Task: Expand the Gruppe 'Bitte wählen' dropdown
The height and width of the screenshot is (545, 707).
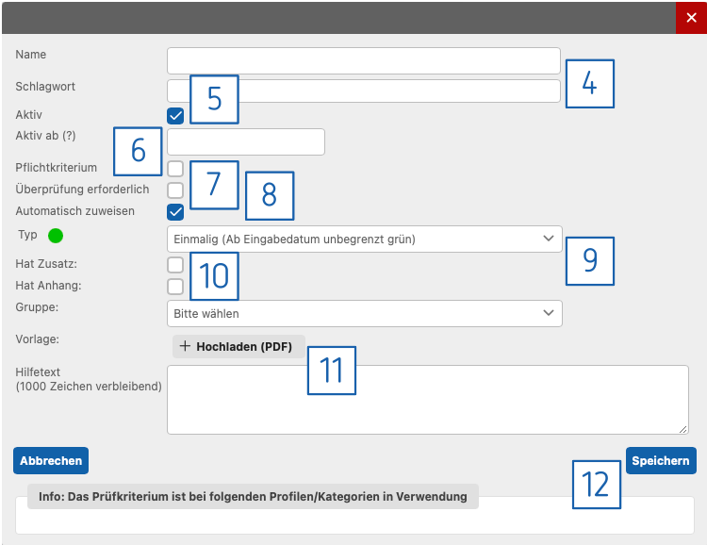Action: (x=364, y=313)
